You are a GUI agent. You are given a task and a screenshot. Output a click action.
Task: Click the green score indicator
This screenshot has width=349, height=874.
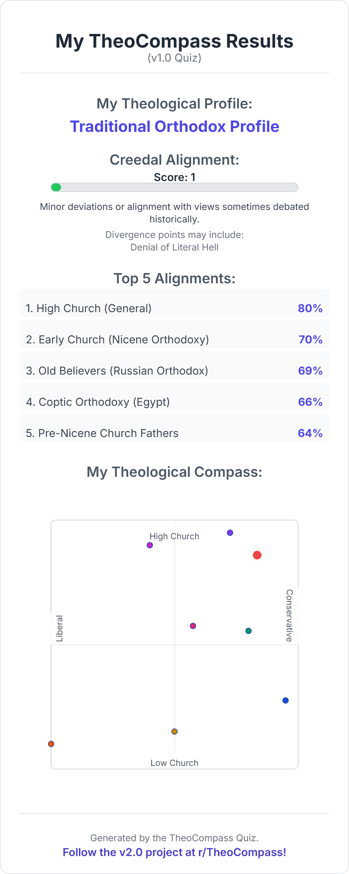(x=56, y=187)
